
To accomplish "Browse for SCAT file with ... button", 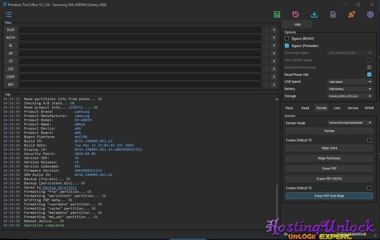I will click(266, 30).
